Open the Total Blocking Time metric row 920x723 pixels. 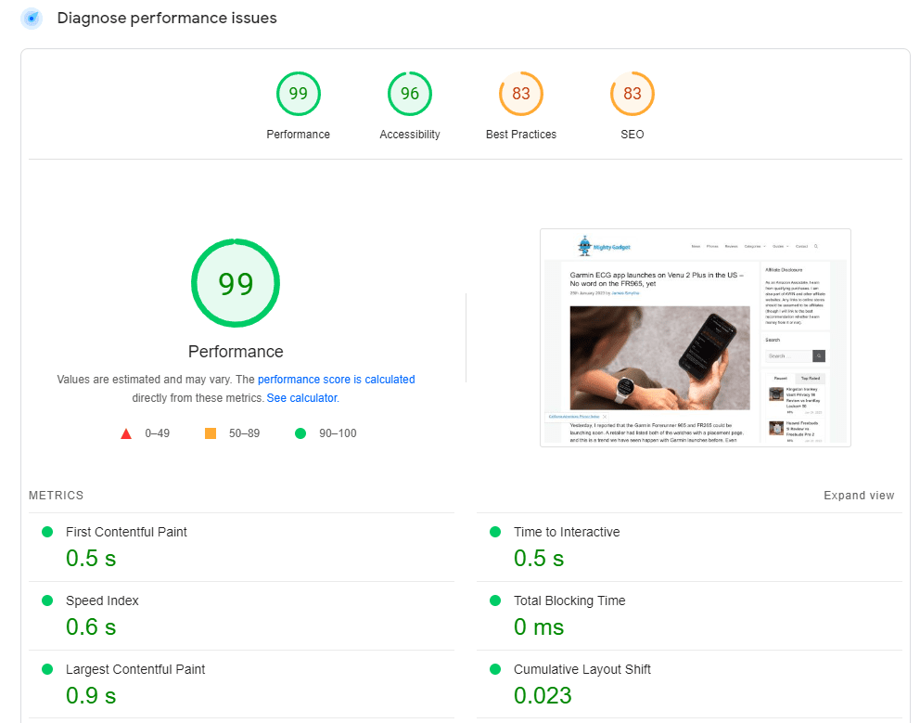pos(569,601)
